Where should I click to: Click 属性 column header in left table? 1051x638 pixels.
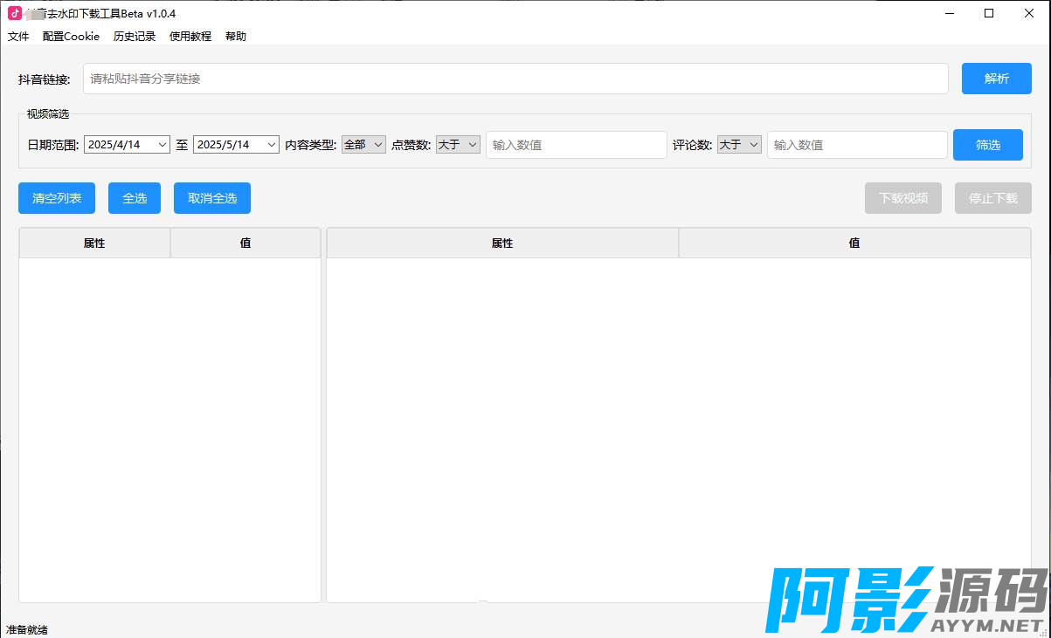(x=94, y=244)
